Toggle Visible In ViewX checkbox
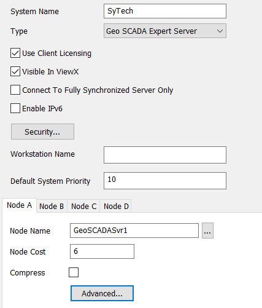This screenshot has width=262, height=308. pos(15,71)
